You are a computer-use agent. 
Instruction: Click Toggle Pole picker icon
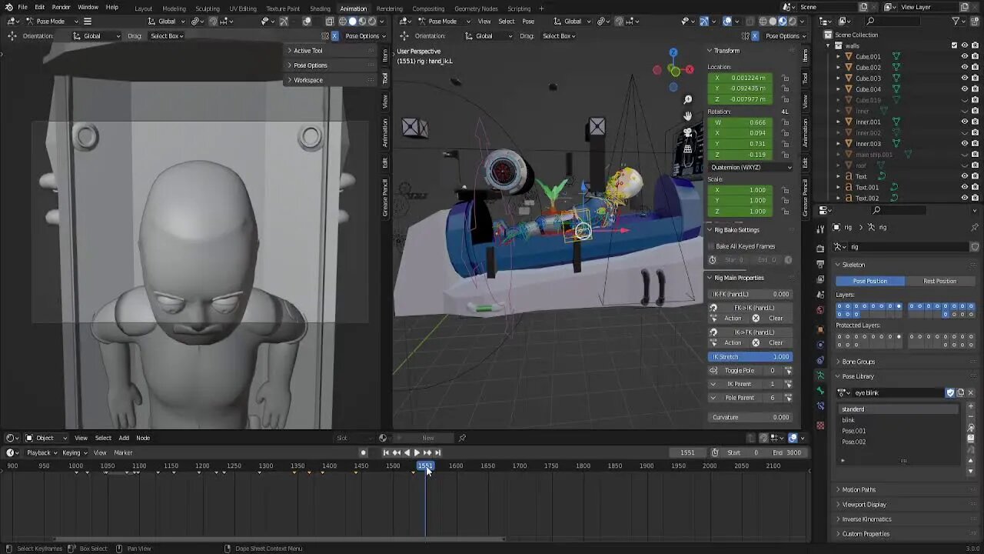[x=788, y=370]
